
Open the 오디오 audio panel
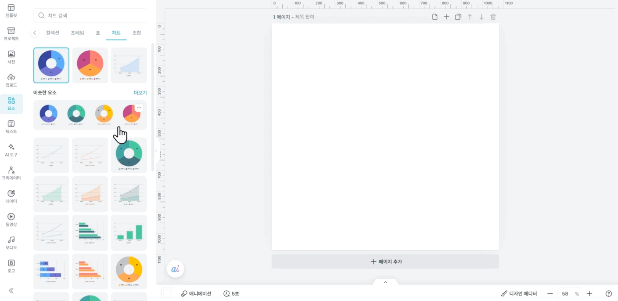tap(11, 243)
